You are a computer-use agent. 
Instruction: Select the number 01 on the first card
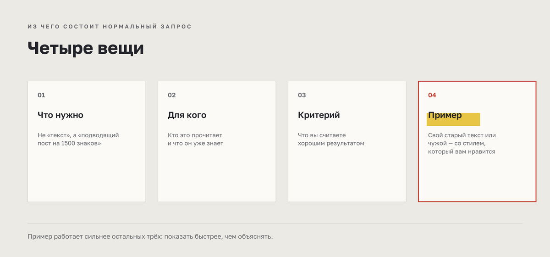coord(41,95)
